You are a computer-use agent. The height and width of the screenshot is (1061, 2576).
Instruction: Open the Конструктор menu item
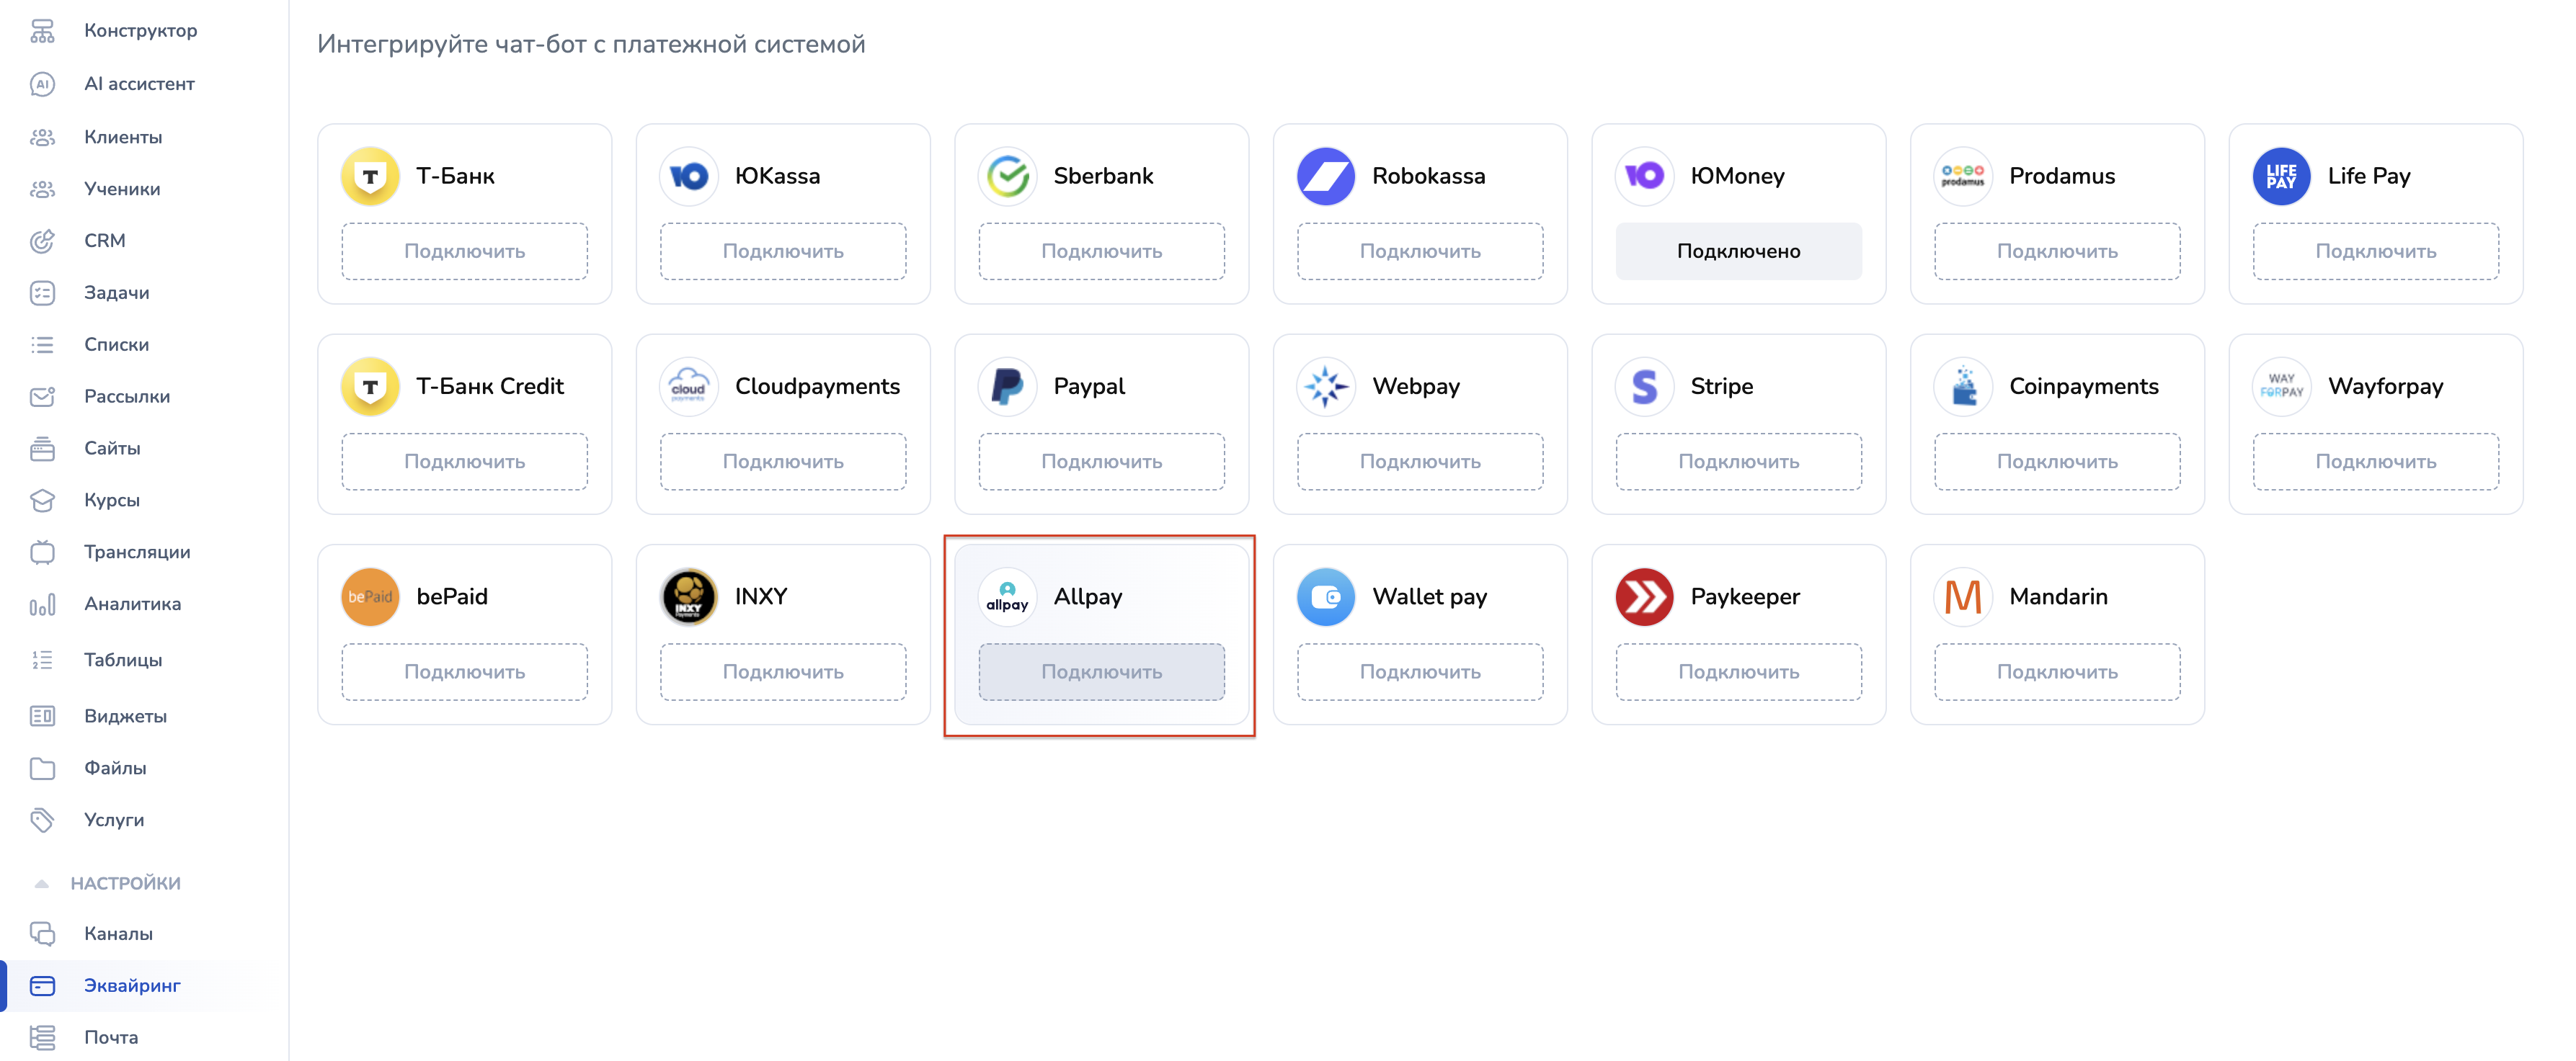pos(140,31)
